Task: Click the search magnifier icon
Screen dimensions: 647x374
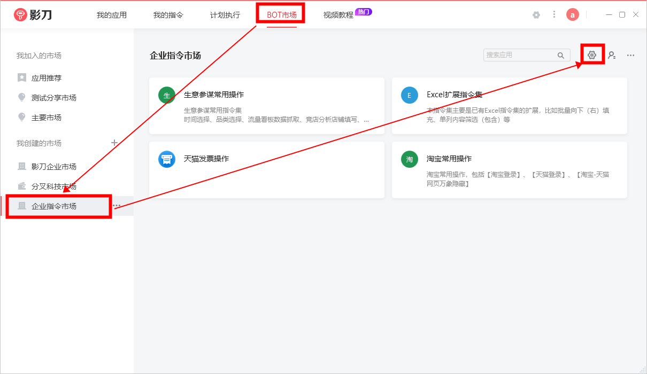Action: pyautogui.click(x=561, y=55)
